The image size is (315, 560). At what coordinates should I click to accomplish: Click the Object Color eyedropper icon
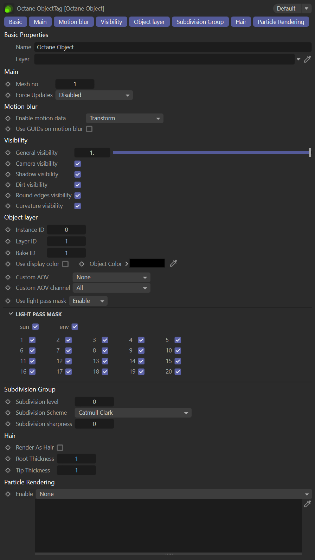173,263
